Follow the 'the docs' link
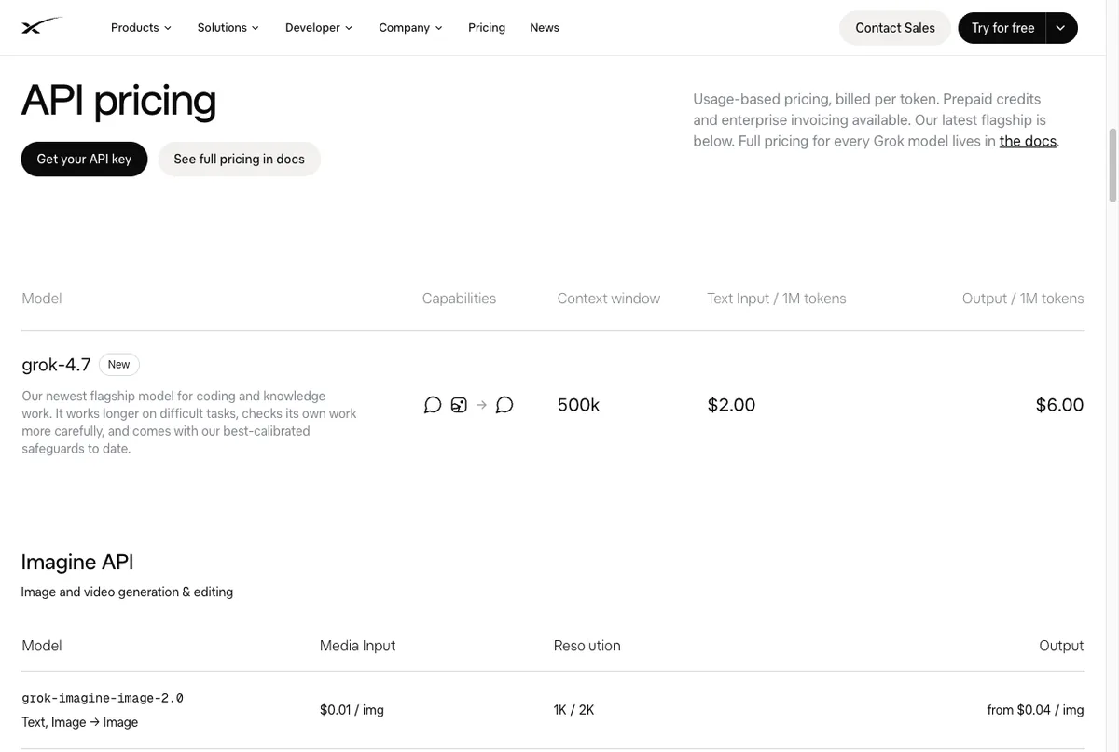This screenshot has width=1119, height=752. tap(1028, 141)
